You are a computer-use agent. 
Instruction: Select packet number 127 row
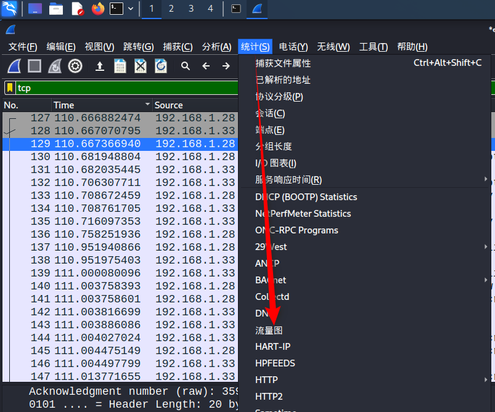(x=120, y=118)
